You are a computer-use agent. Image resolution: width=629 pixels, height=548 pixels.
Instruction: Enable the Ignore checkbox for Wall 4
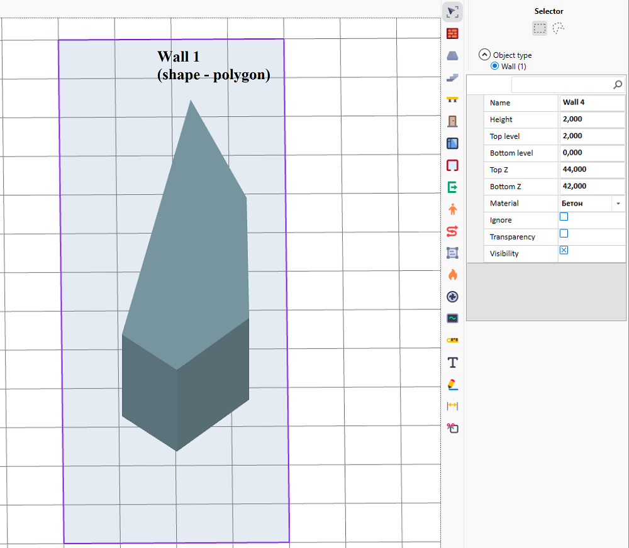[564, 216]
